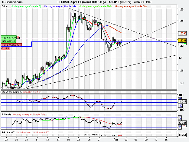Click the 1 @ 1.33100 order tag
The width and height of the screenshot is (189, 142).
point(9,38)
